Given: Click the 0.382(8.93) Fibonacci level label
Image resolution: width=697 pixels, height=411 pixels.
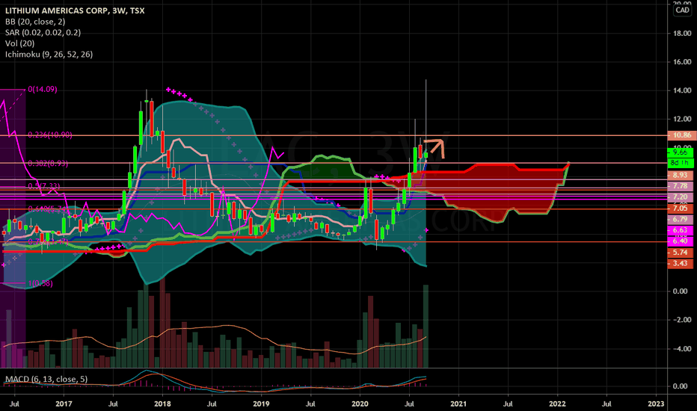Looking at the screenshot, I should click(x=48, y=164).
